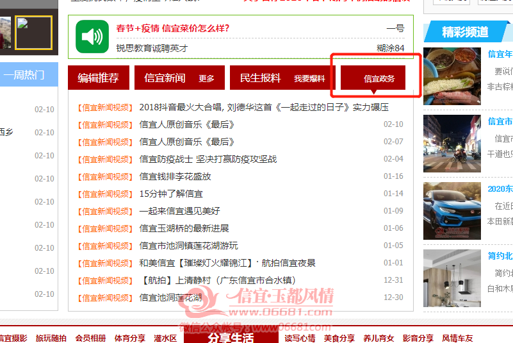Open the night street scene thumbnail
Screen dimensions: 513x343
tap(452, 144)
